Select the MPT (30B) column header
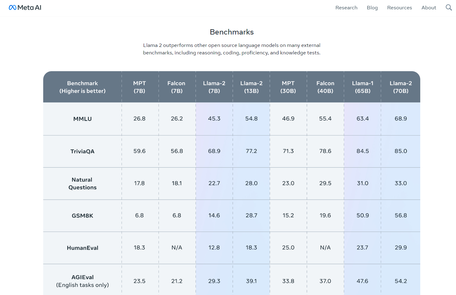The image size is (456, 295). coord(288,87)
